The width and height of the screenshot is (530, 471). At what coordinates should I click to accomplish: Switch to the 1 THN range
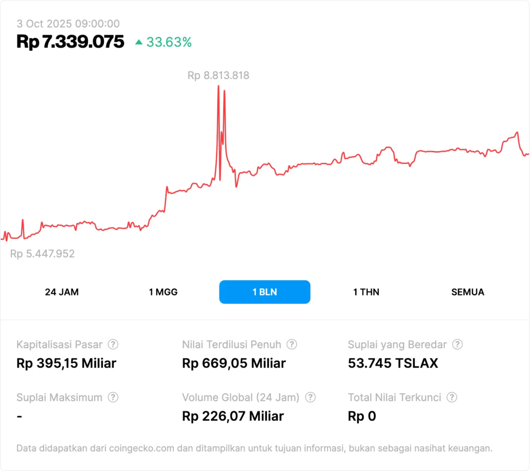coord(366,292)
